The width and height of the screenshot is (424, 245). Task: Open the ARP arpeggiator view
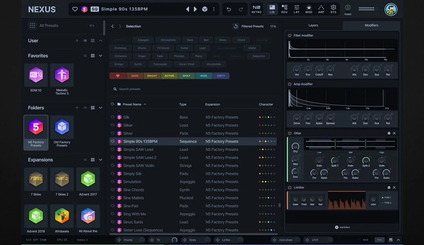click(321, 9)
